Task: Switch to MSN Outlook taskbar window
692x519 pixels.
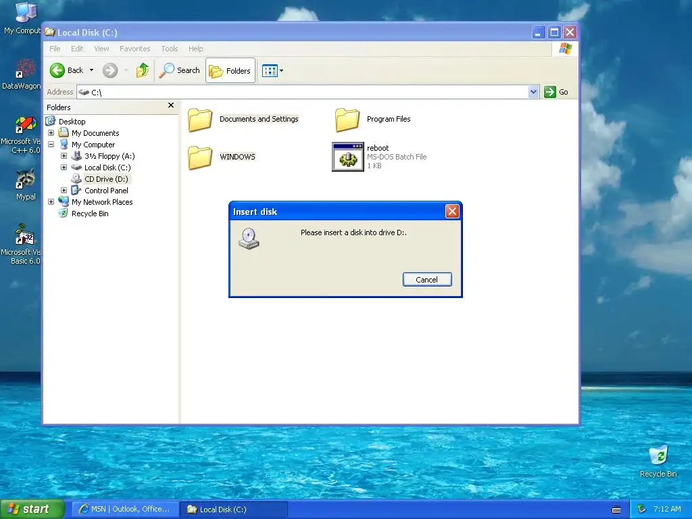Action: [125, 510]
